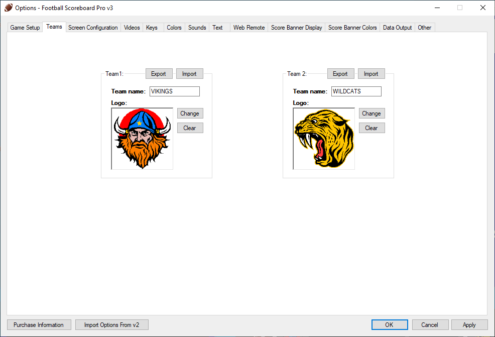Go to the Sounds tab
This screenshot has height=337, width=495.
coord(197,28)
